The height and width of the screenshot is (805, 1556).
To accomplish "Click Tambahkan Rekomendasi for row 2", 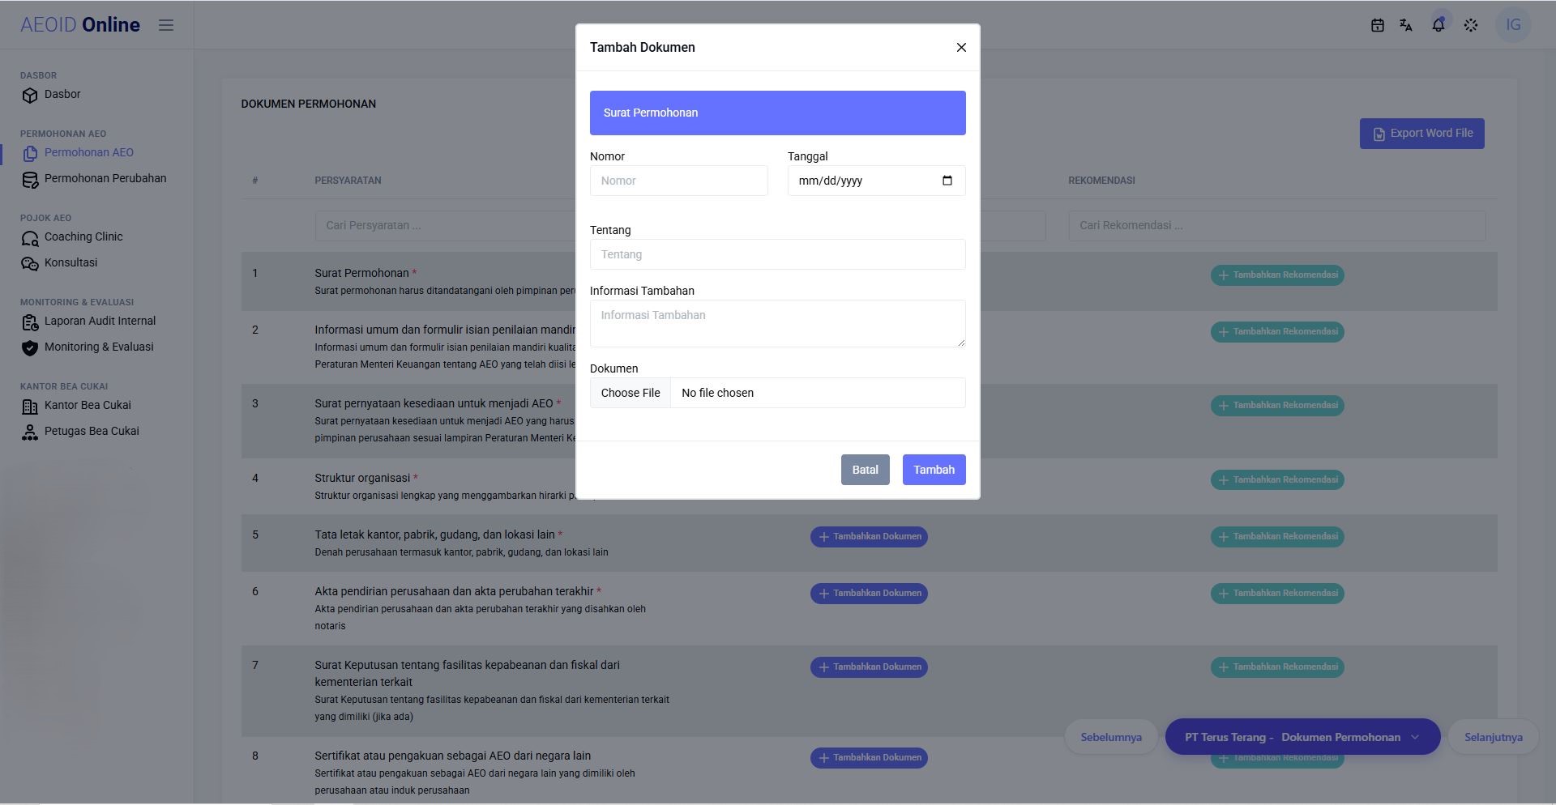I will [x=1277, y=332].
